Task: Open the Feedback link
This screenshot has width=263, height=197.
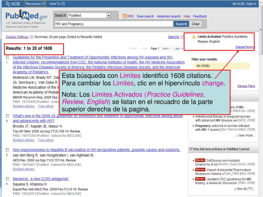Action: pyautogui.click(x=200, y=16)
